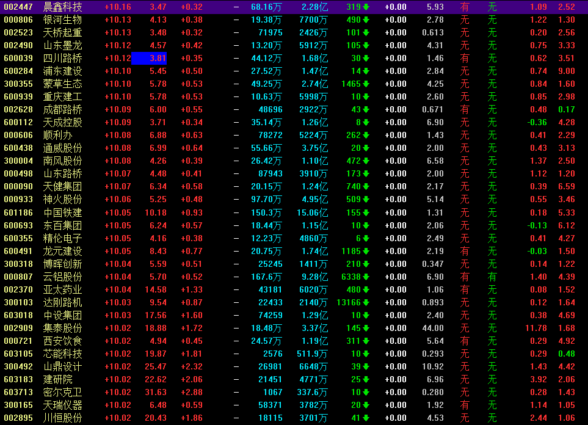
Task: Click the 20.43 price value
Action: tap(156, 418)
